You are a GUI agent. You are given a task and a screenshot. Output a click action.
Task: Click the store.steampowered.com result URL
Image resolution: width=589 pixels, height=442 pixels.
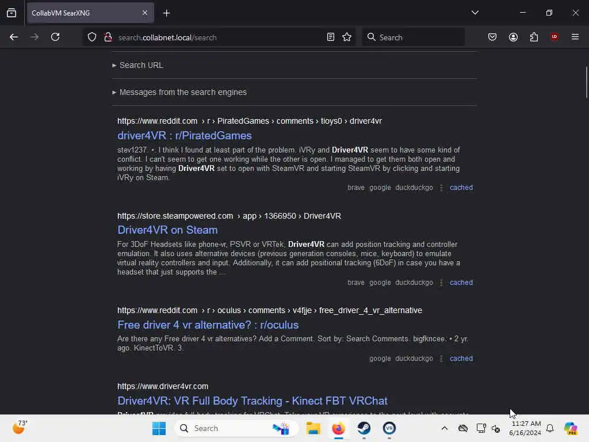pyautogui.click(x=229, y=216)
